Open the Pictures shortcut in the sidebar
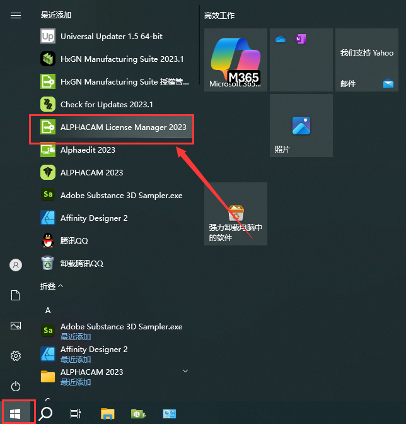 [x=15, y=326]
